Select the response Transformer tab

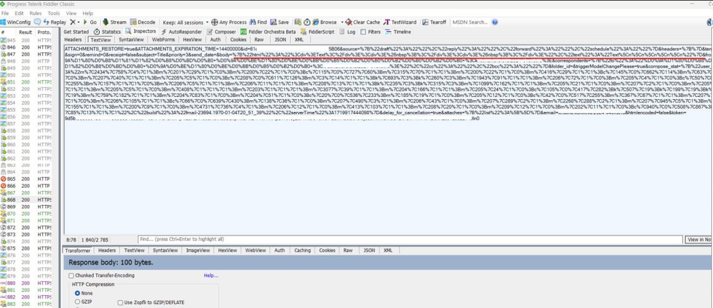(77, 251)
